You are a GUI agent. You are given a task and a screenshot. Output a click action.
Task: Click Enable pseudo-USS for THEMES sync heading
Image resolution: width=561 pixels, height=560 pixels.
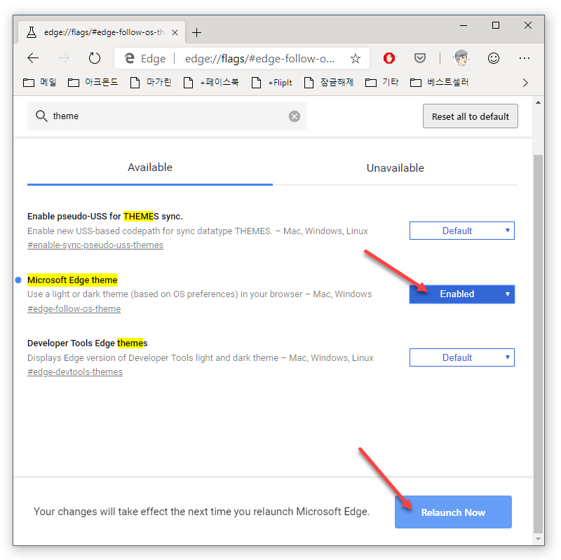(x=104, y=216)
